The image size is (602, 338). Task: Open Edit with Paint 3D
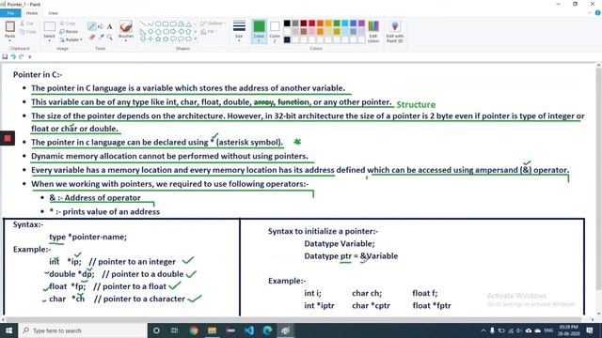point(395,32)
